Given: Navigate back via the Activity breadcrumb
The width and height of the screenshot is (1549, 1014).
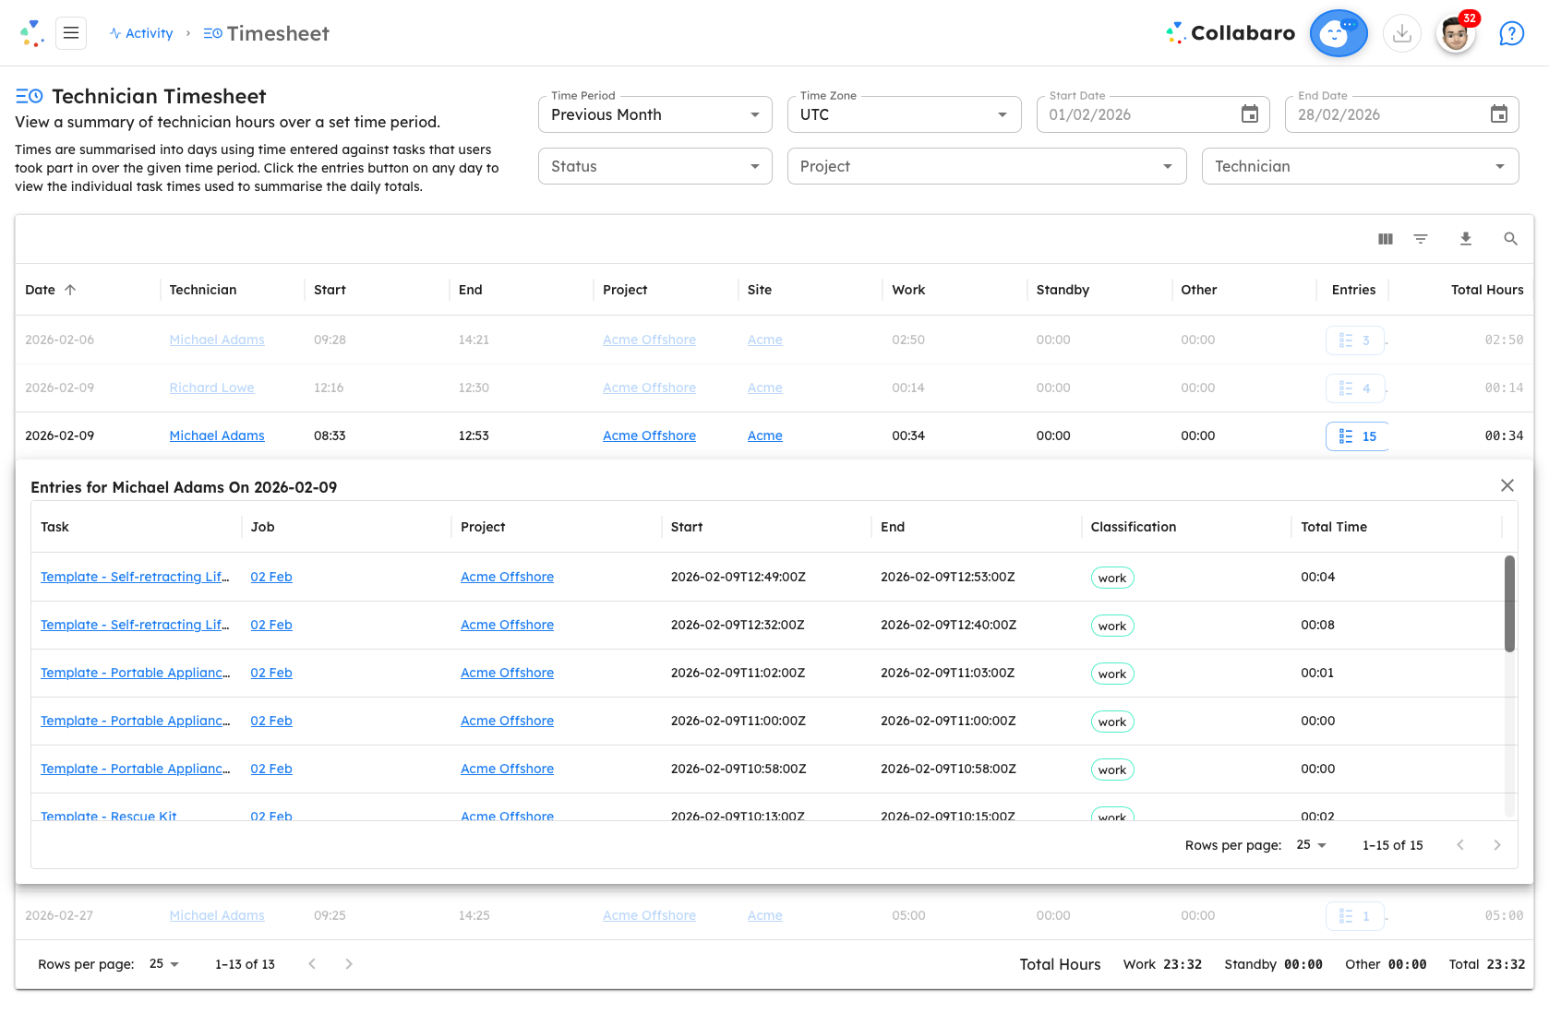Looking at the screenshot, I should pos(149,32).
